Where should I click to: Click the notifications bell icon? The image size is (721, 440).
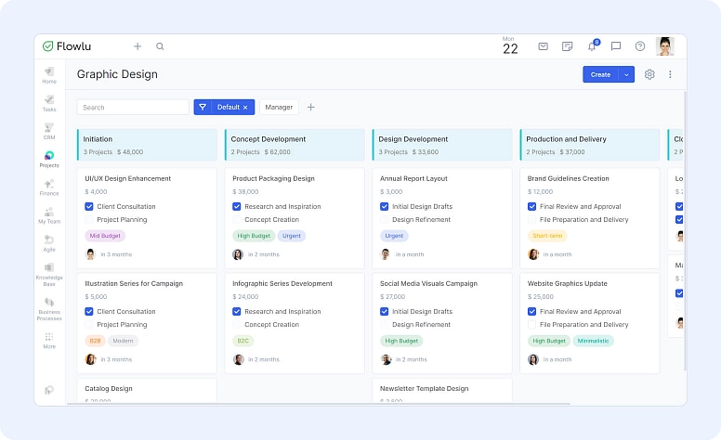592,46
